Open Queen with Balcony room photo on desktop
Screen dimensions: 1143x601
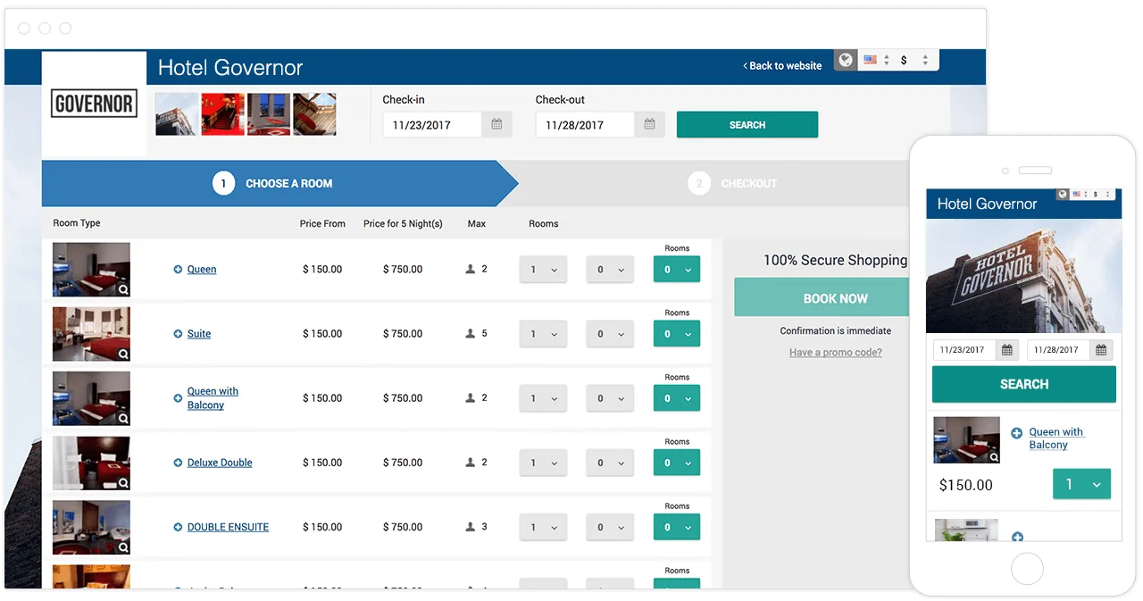pyautogui.click(x=91, y=398)
